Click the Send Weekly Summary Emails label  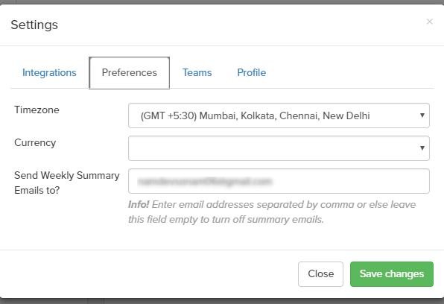point(67,183)
